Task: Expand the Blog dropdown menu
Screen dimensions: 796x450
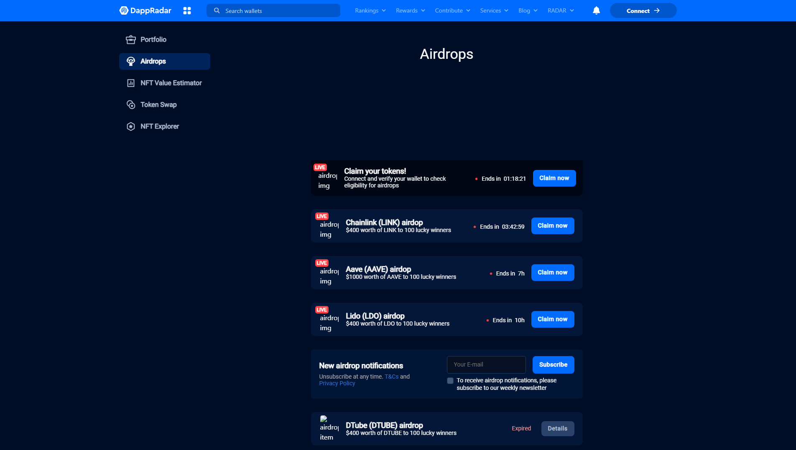Action: pos(528,10)
